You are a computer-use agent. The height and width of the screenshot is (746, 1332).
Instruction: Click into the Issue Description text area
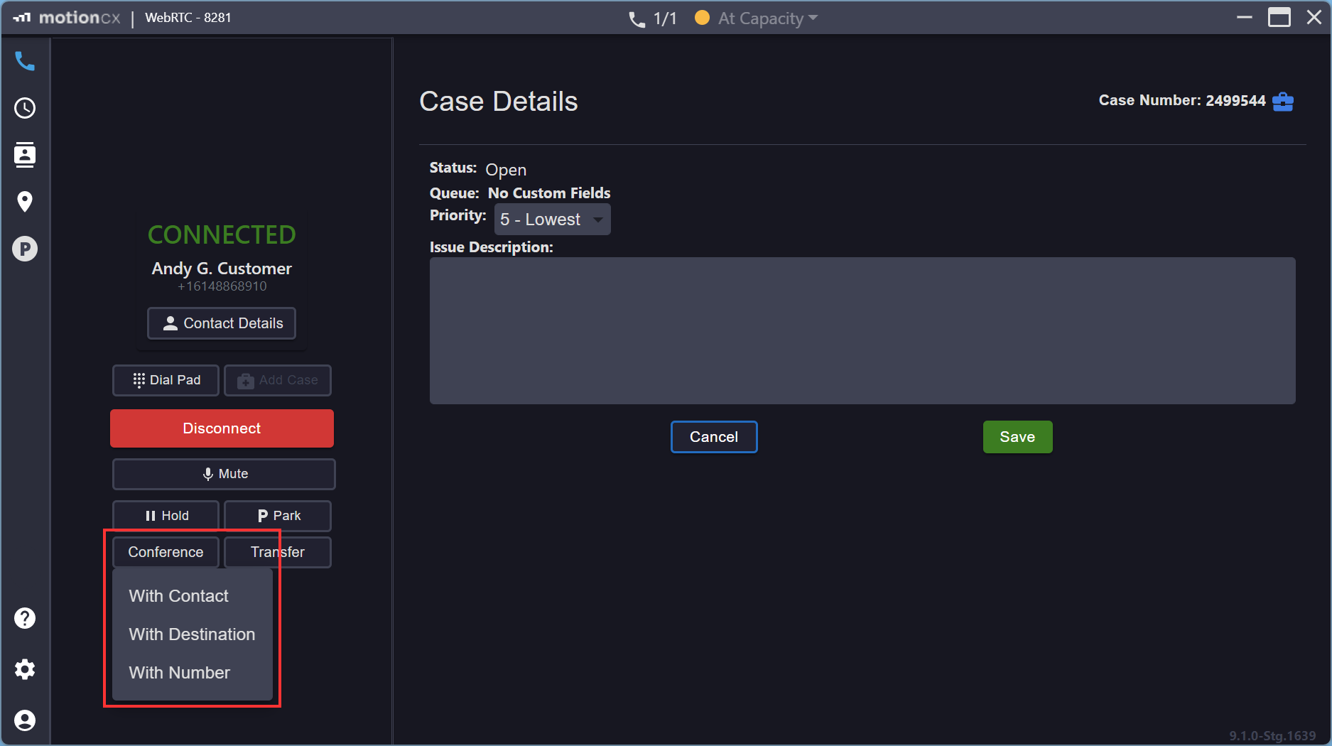point(862,330)
